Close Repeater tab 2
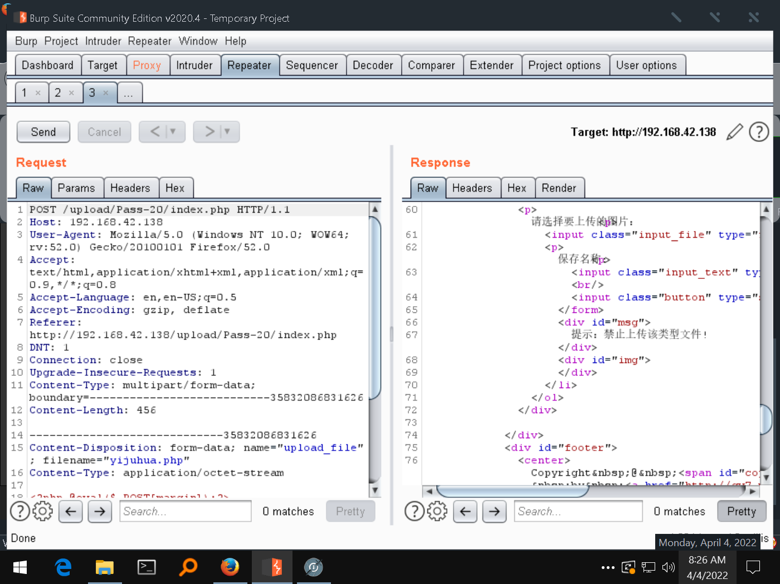The height and width of the screenshot is (584, 780). [71, 93]
